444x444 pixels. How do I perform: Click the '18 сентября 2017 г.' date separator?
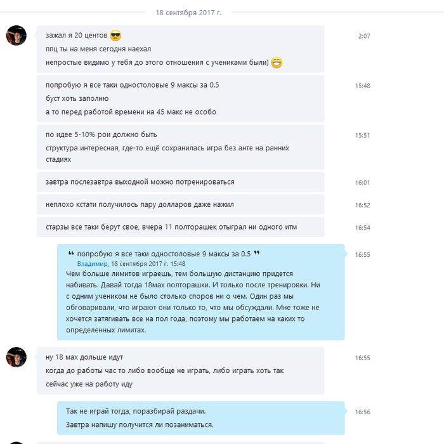click(x=188, y=13)
